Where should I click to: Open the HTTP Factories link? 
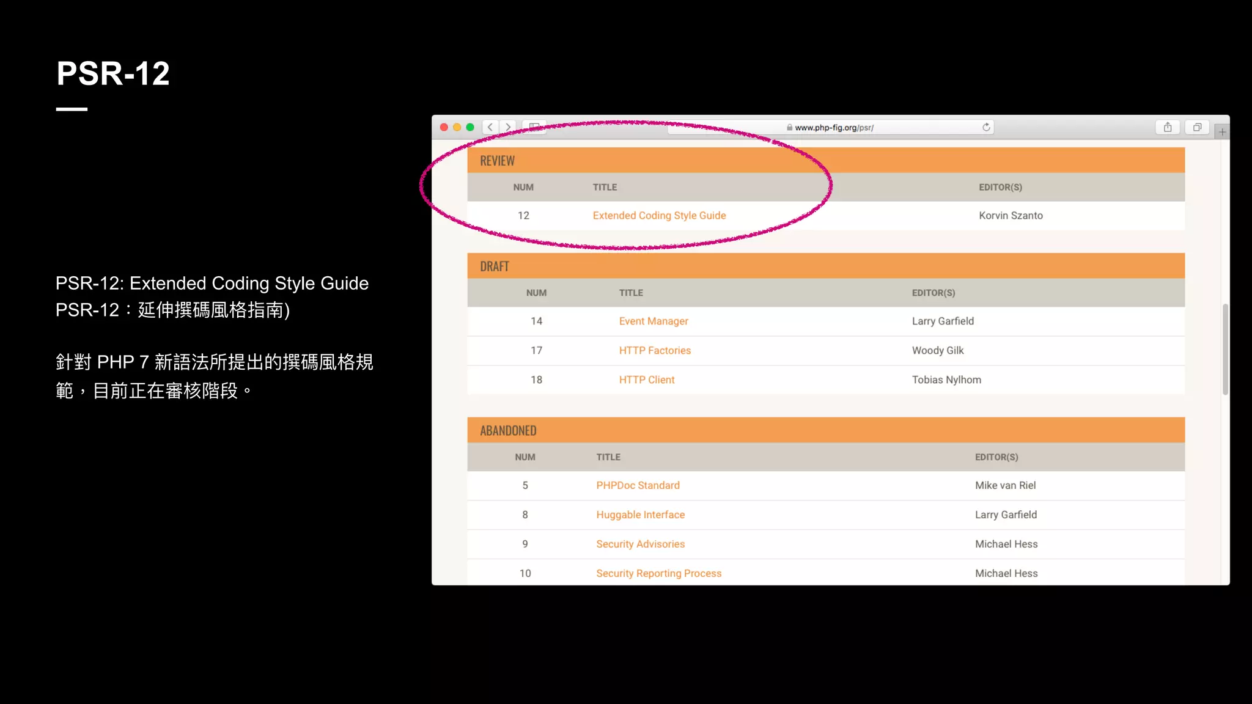point(654,351)
